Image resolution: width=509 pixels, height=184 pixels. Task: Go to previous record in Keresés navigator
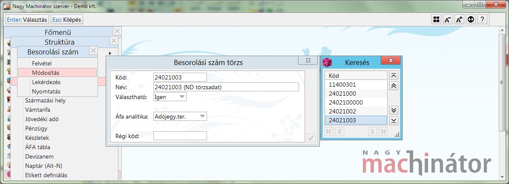click(339, 132)
